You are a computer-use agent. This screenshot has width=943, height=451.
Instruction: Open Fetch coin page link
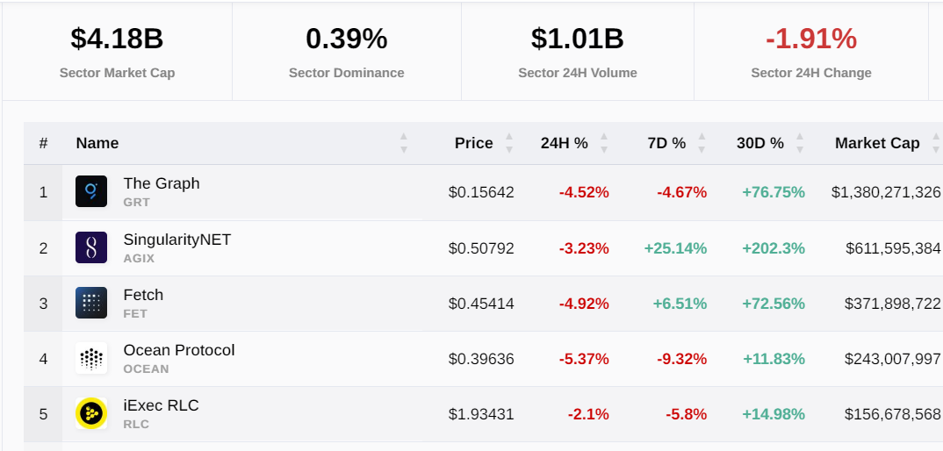pos(143,295)
